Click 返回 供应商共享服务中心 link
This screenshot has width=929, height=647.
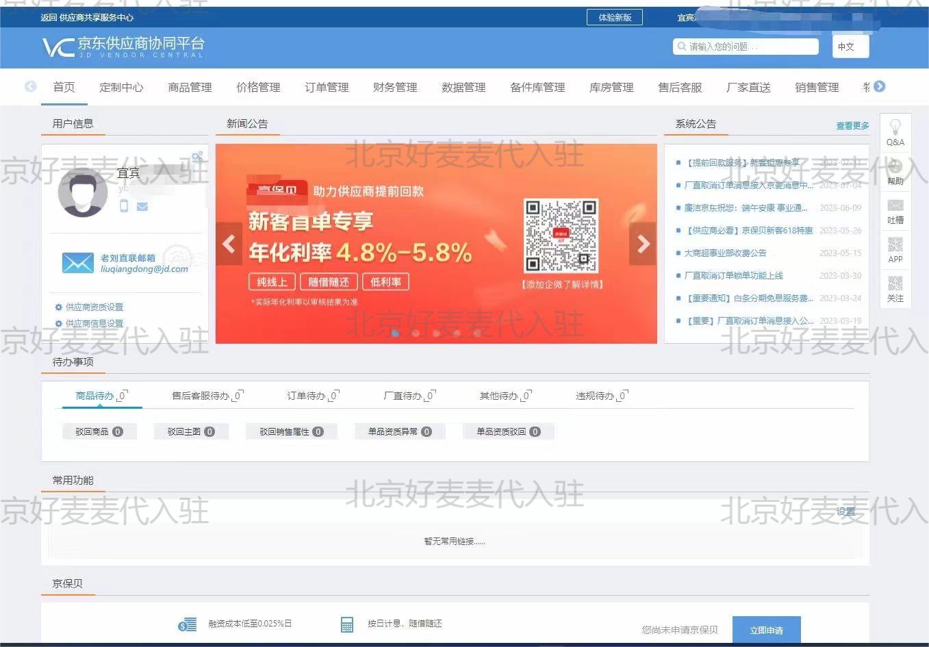pos(87,17)
